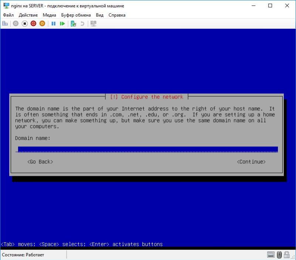Viewport: 296px width, 260px height.
Task: Open the Файл menu
Action: (x=9, y=15)
